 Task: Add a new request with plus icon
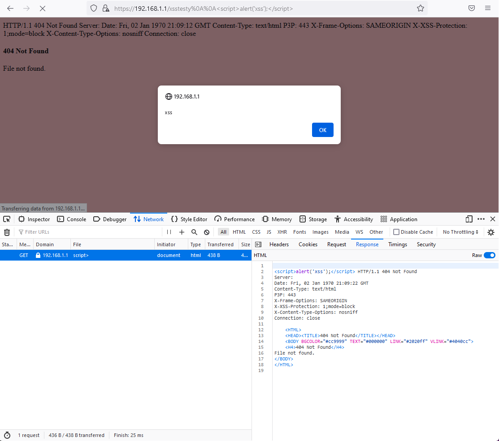[x=182, y=232]
